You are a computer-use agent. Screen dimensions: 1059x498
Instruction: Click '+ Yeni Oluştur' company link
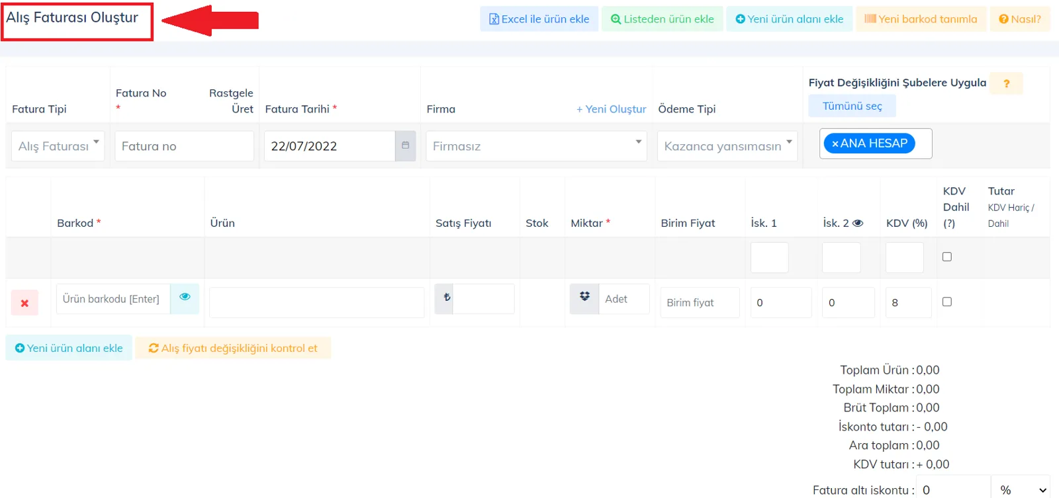[611, 109]
